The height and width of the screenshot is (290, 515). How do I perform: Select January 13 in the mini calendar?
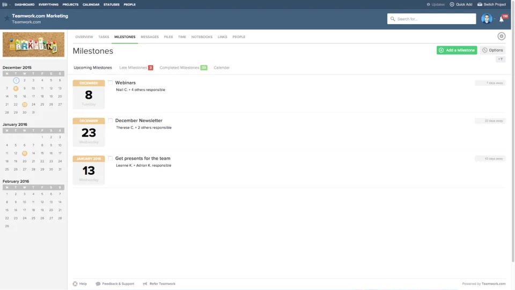click(x=24, y=153)
